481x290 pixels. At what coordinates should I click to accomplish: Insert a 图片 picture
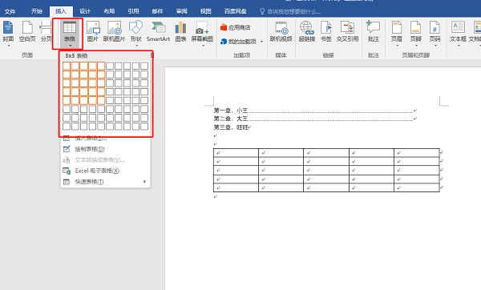[x=93, y=31]
